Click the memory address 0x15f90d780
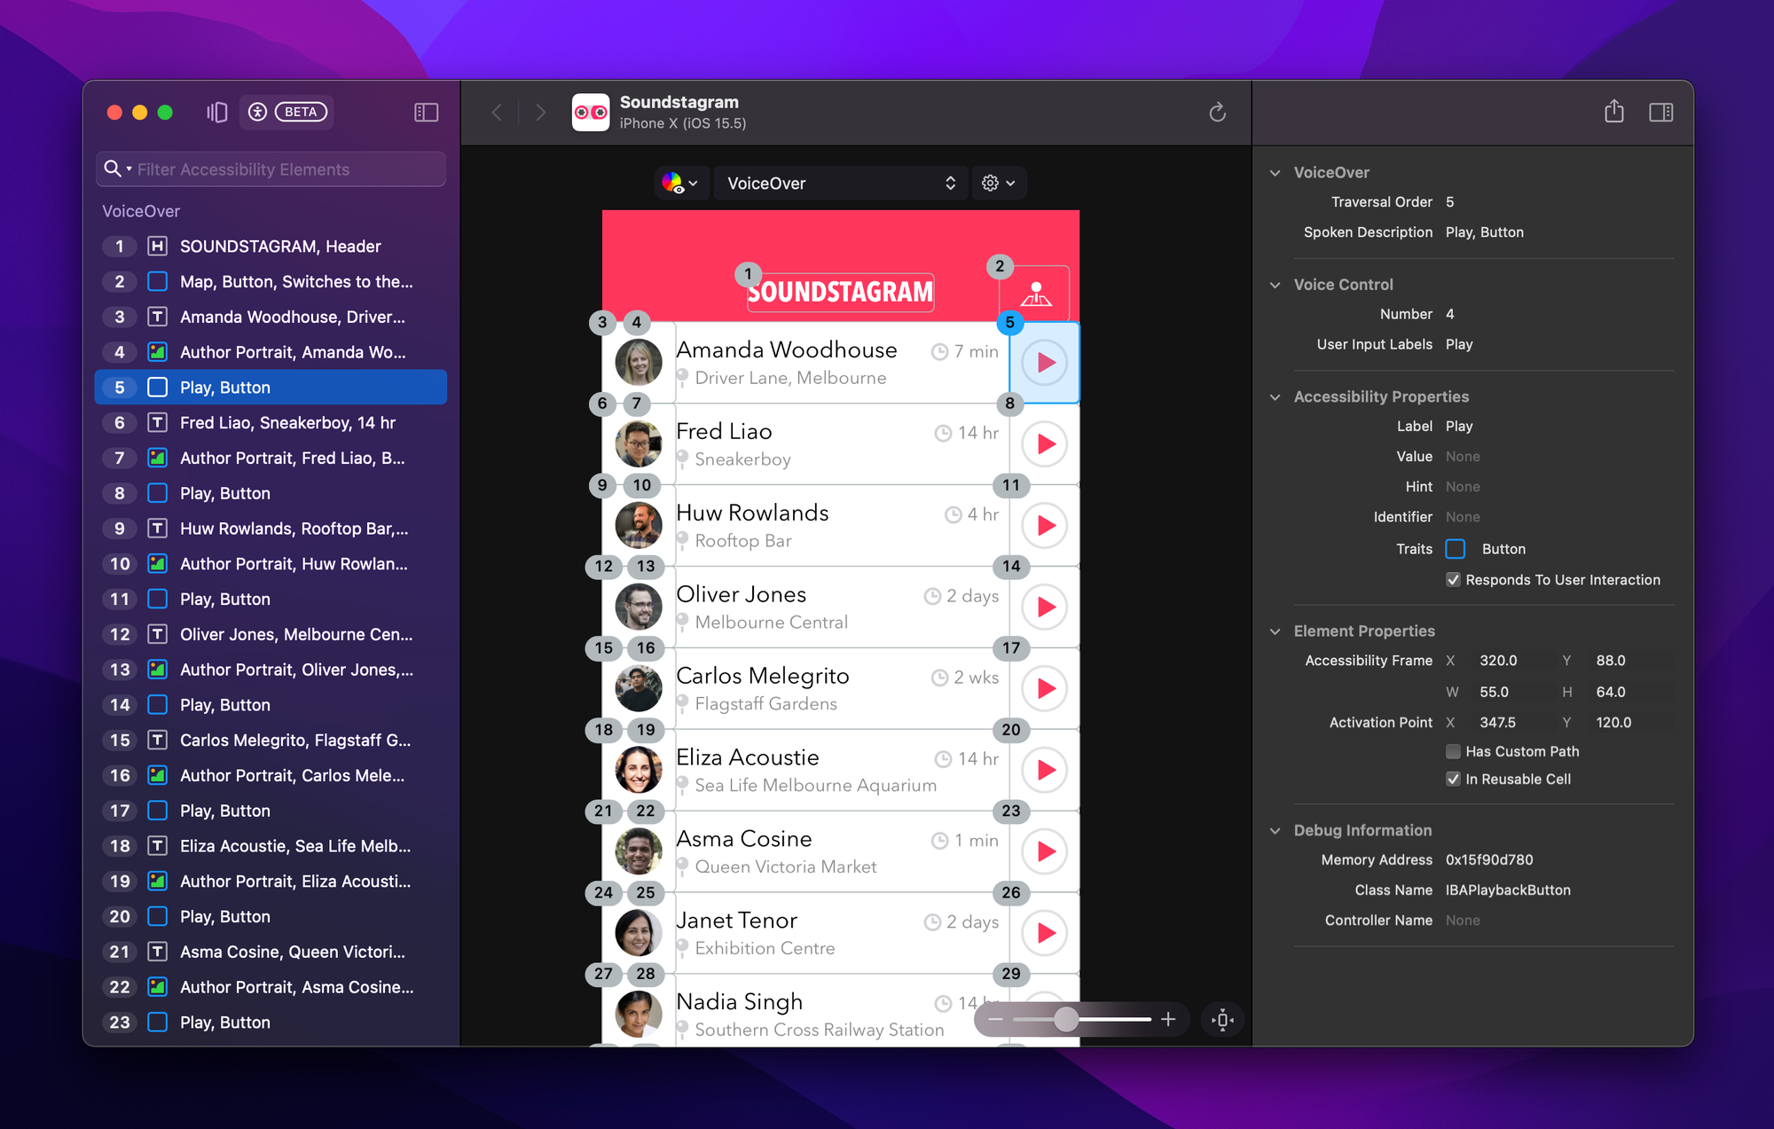The width and height of the screenshot is (1774, 1129). click(x=1489, y=860)
